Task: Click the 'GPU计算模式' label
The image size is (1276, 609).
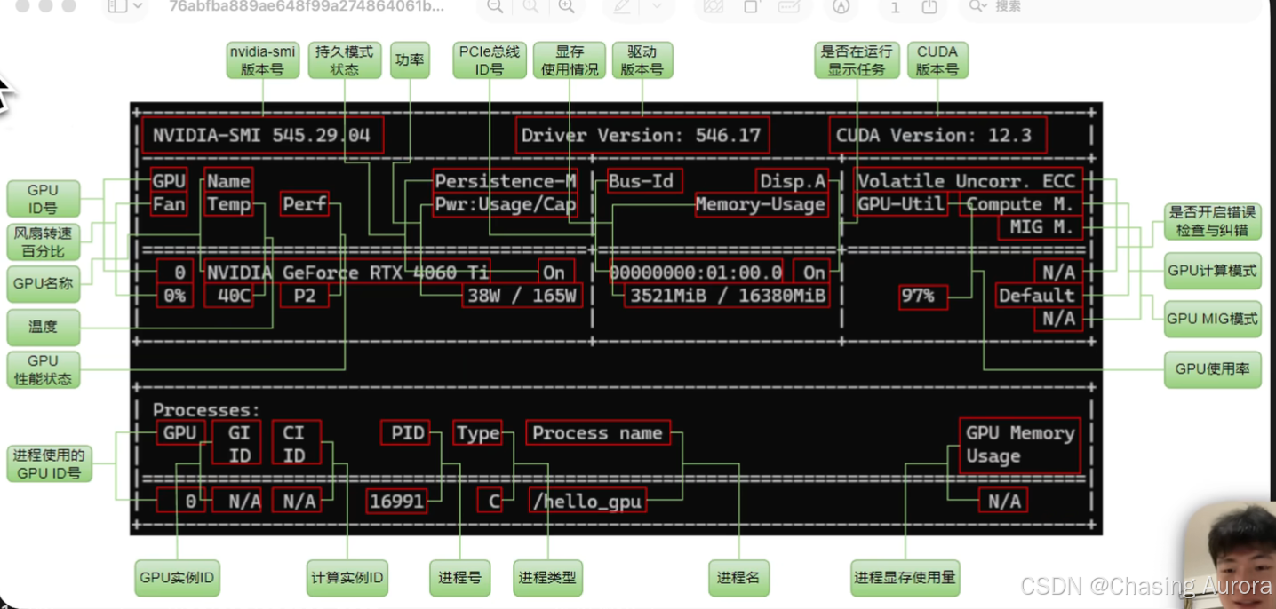Action: click(1212, 271)
